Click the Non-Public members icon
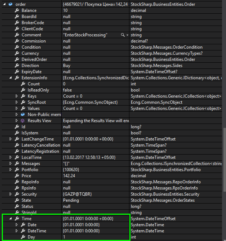The image size is (226, 241). click(23, 115)
